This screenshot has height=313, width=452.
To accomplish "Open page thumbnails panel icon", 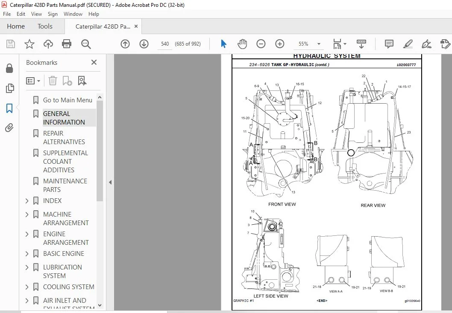I will [9, 88].
